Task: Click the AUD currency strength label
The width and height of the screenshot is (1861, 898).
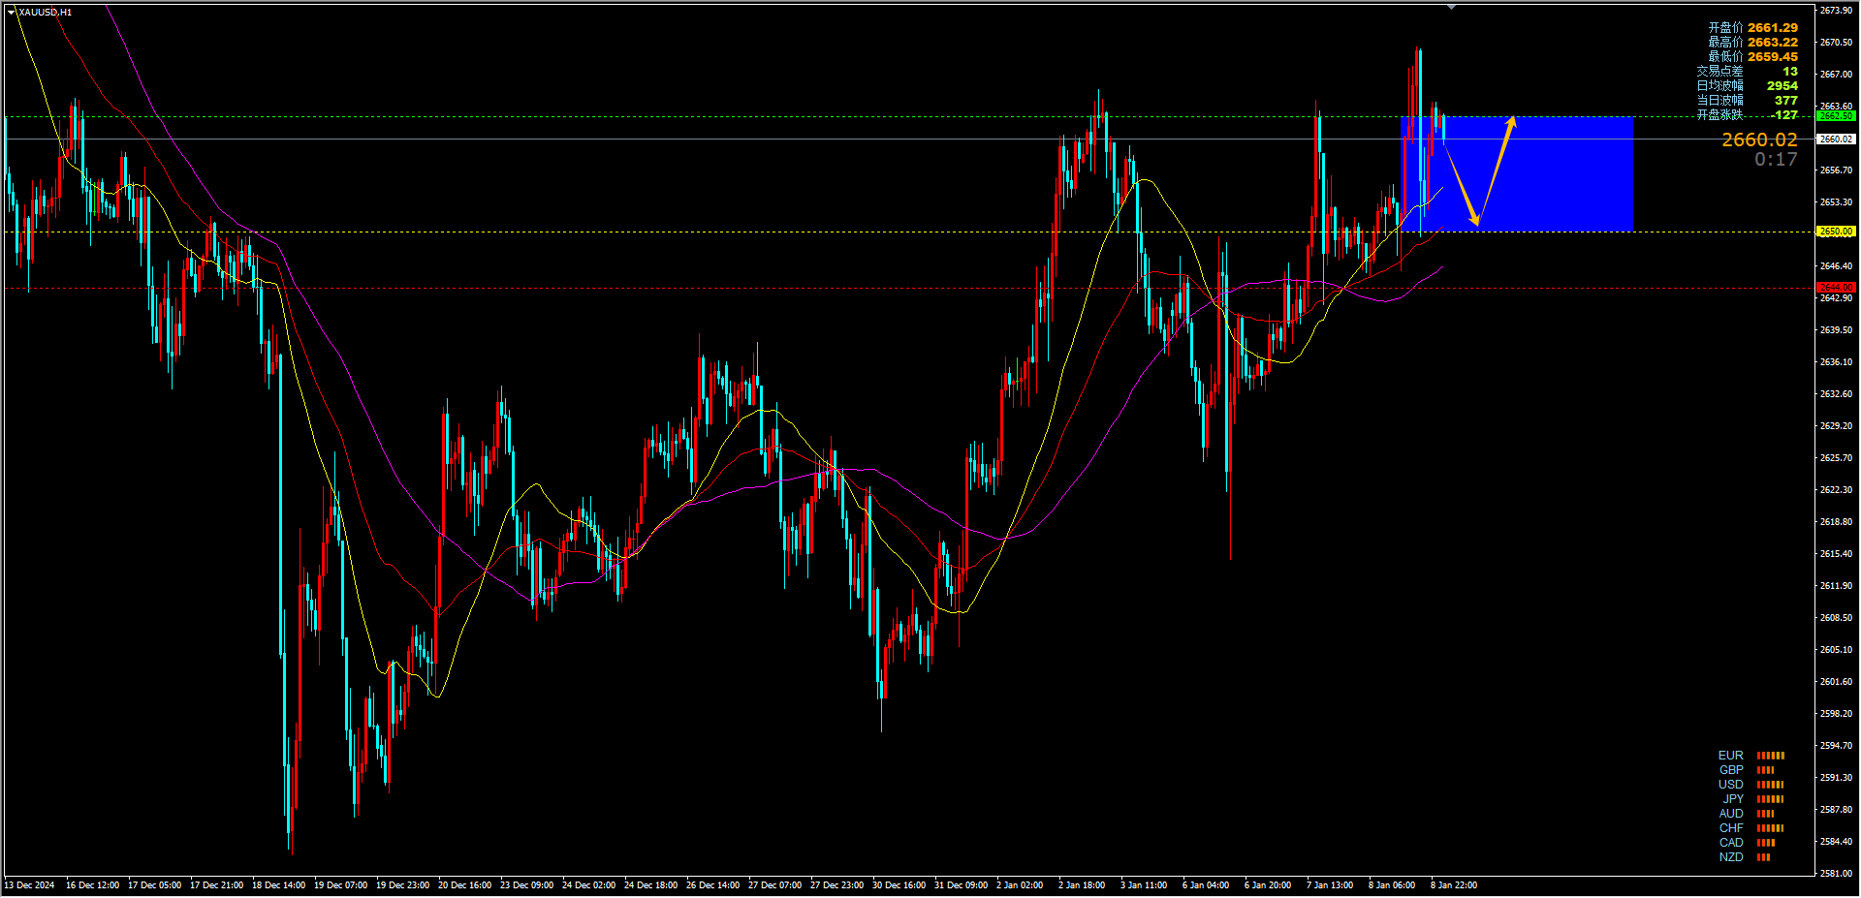Action: coord(1731,814)
